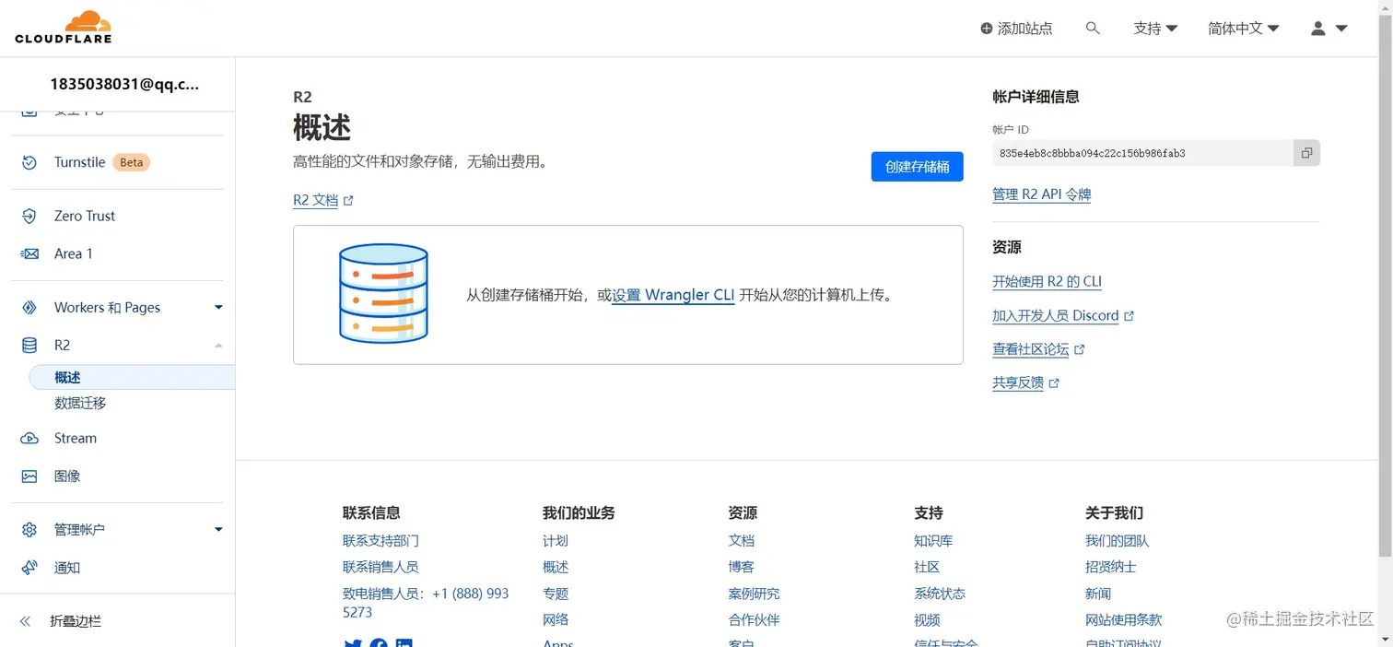Open 管理 R2 API 令牌 link
Image resolution: width=1393 pixels, height=647 pixels.
pos(1041,194)
